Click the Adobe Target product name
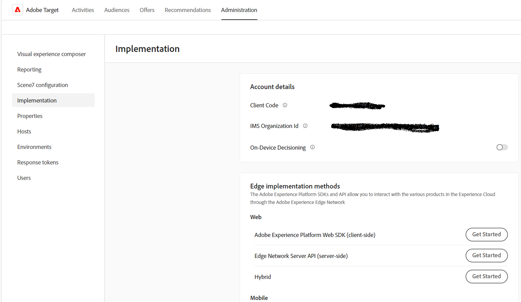This screenshot has height=302, width=521. click(x=42, y=10)
